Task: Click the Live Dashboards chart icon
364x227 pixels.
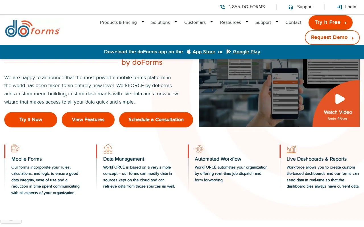Action: (x=291, y=149)
